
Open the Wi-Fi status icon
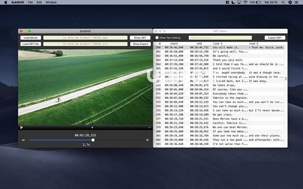point(245,3)
